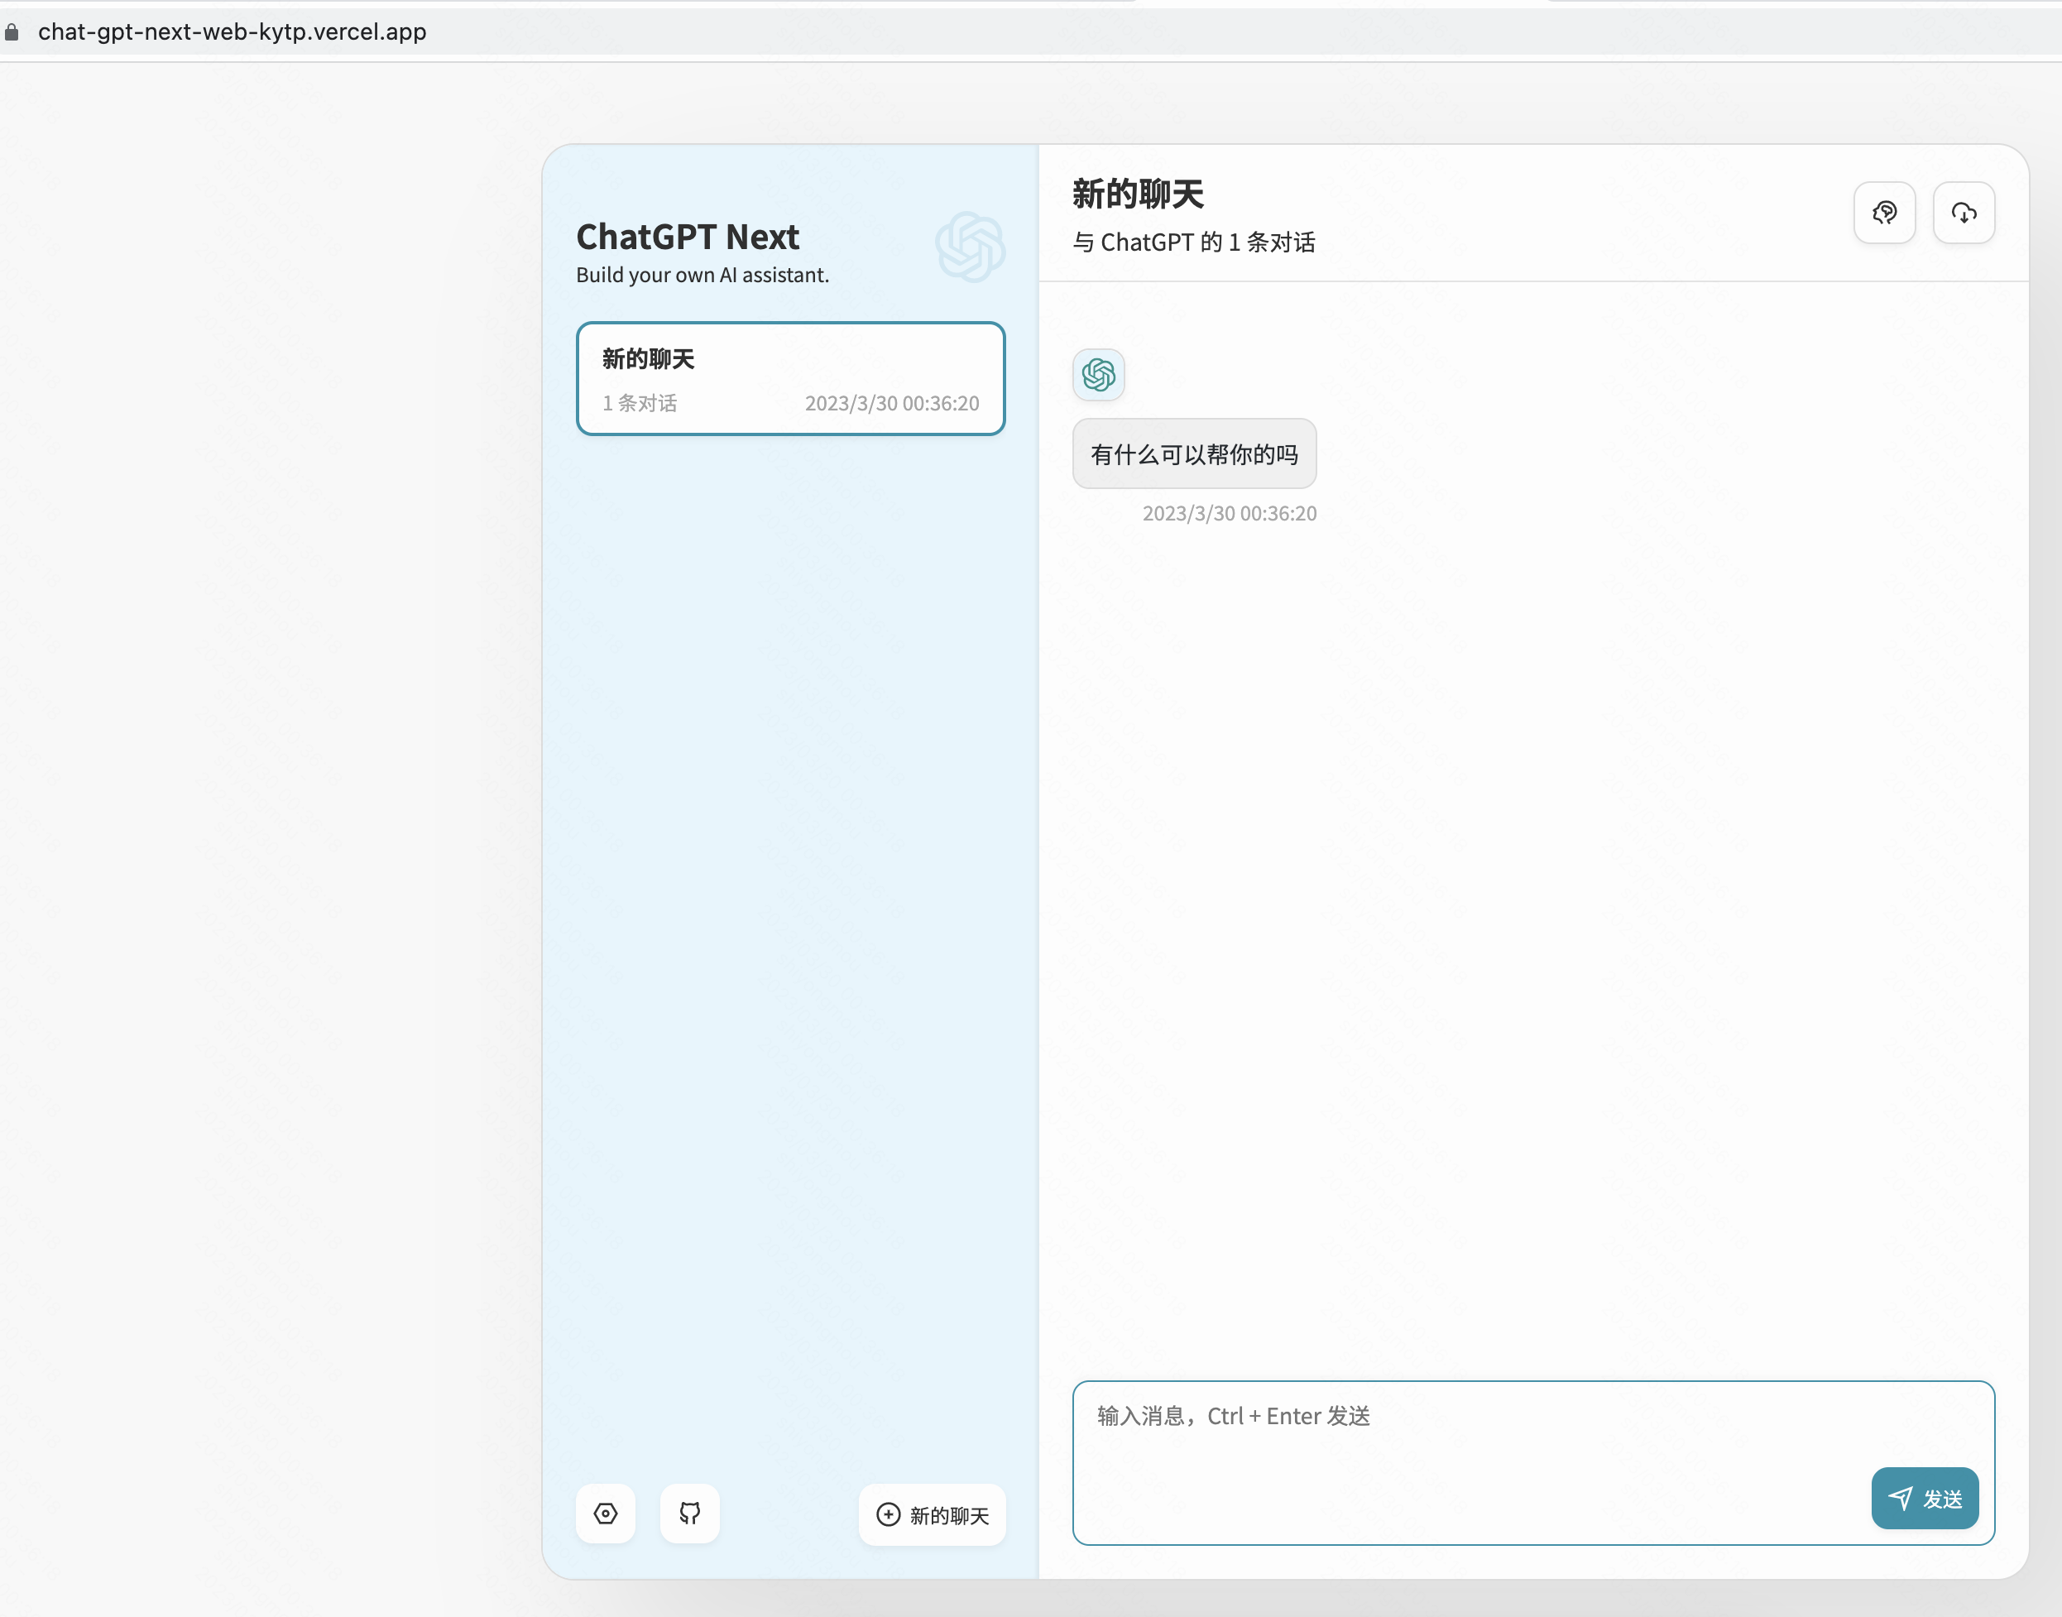The image size is (2062, 1617).
Task: Click the ChatGPT Next sidebar heading
Action: [688, 237]
